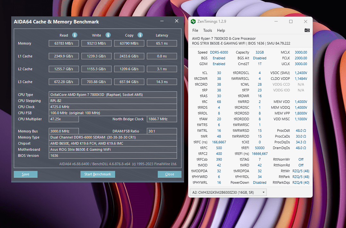Click Cmd2T value 1T
The height and width of the screenshot is (228, 346).
[260, 64]
